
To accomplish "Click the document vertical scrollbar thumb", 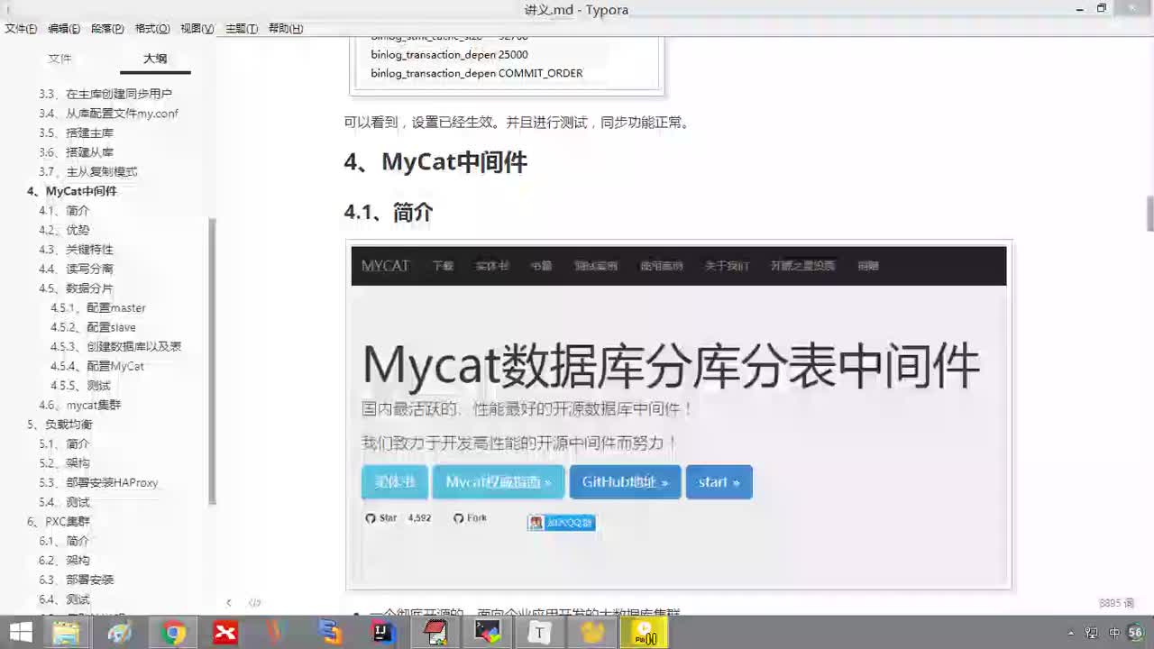I will click(1149, 214).
